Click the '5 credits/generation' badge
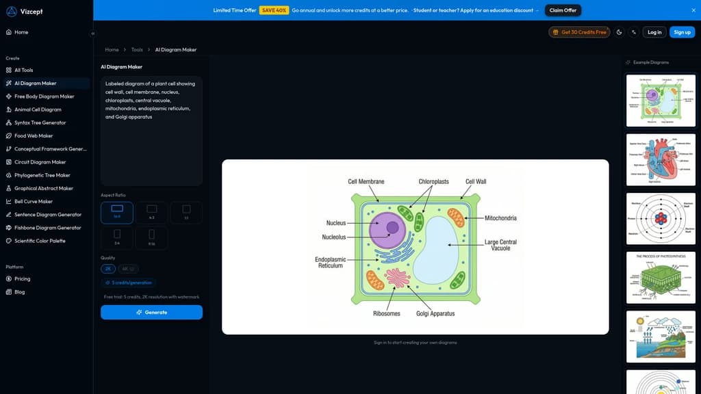Image resolution: width=701 pixels, height=394 pixels. tap(129, 283)
